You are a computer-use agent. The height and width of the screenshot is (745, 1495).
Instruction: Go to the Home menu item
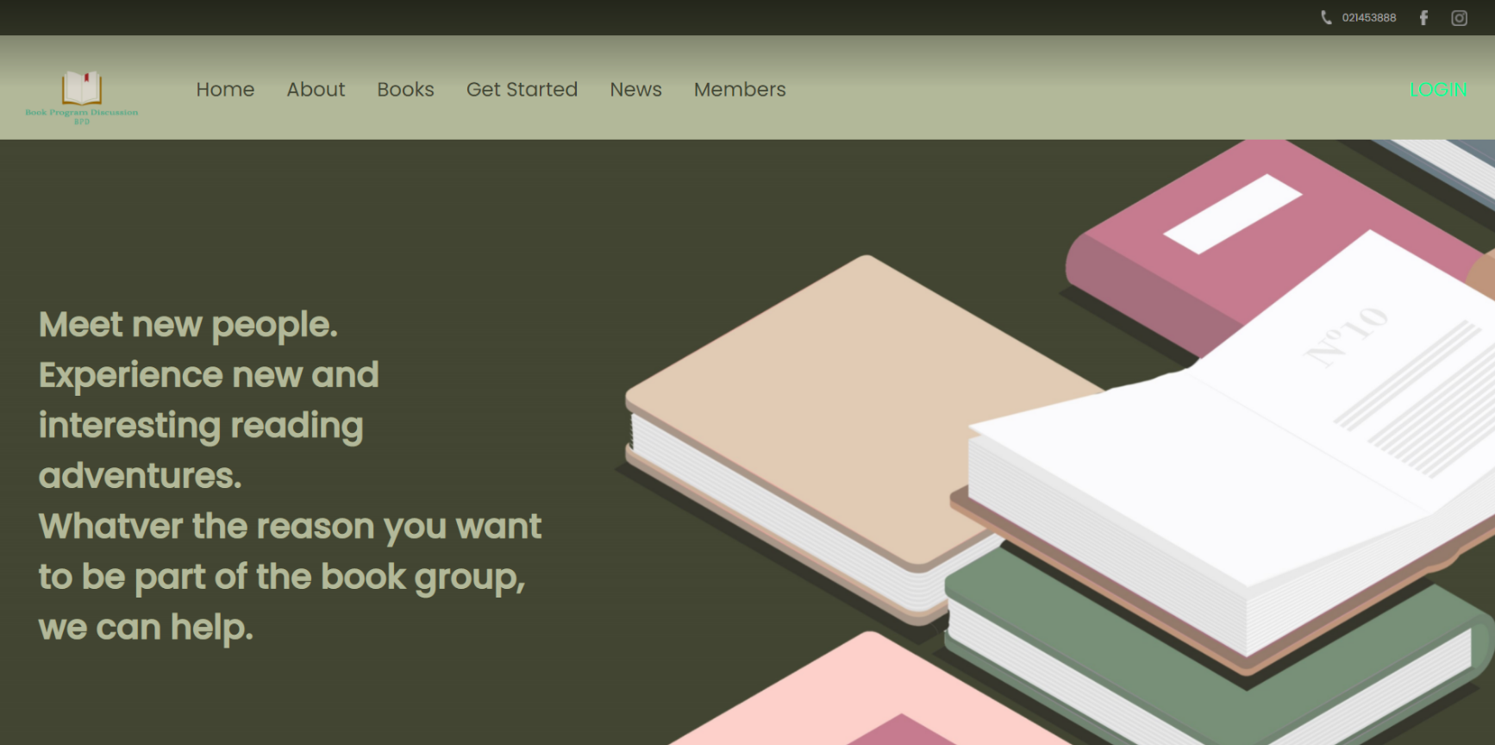[225, 90]
